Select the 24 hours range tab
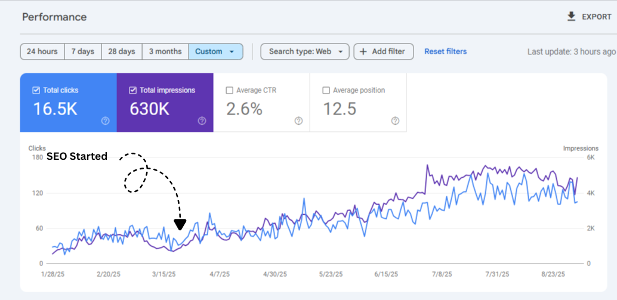Image resolution: width=617 pixels, height=300 pixels. pyautogui.click(x=42, y=52)
